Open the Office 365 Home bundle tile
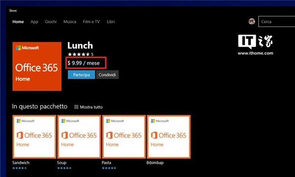 point(37,66)
